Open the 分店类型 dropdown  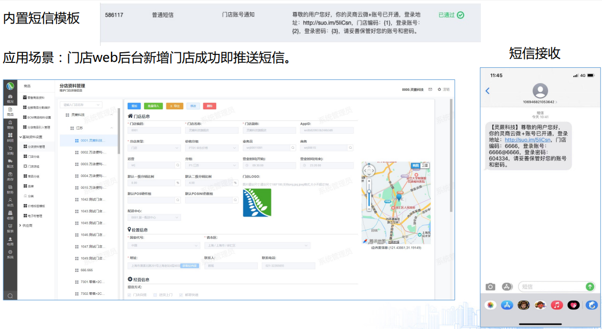[x=154, y=148]
